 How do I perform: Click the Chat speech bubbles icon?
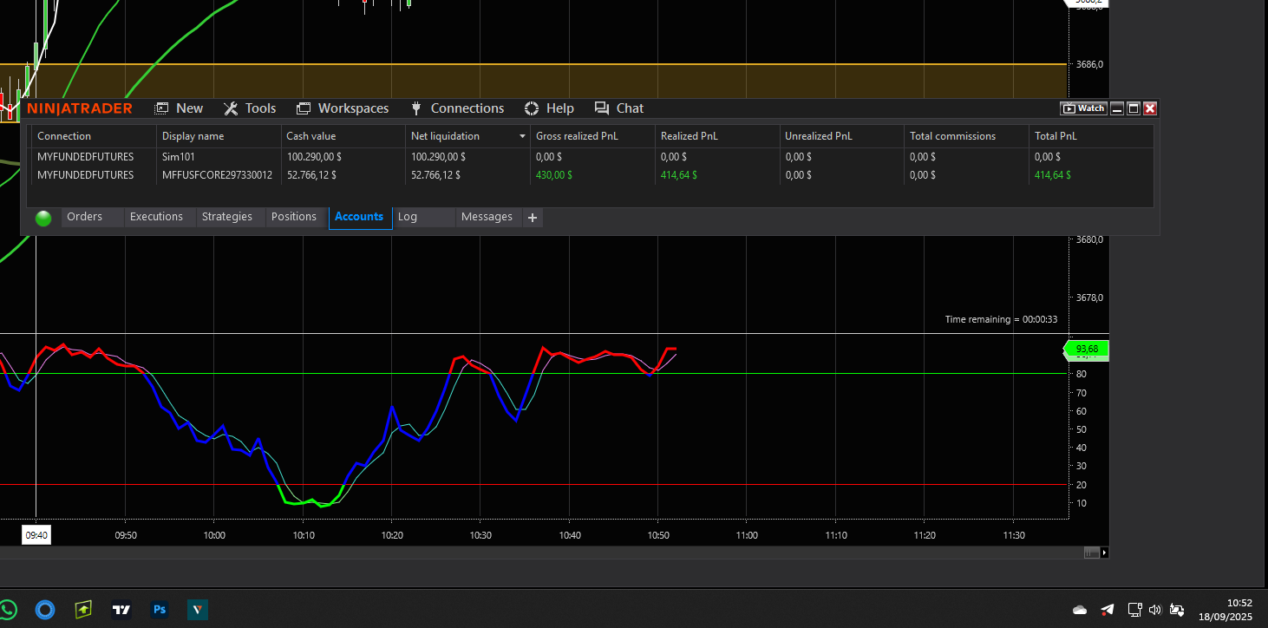pyautogui.click(x=602, y=108)
